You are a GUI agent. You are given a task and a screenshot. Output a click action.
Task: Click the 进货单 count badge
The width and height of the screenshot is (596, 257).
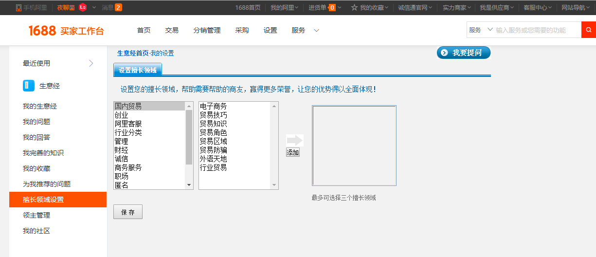click(x=332, y=7)
